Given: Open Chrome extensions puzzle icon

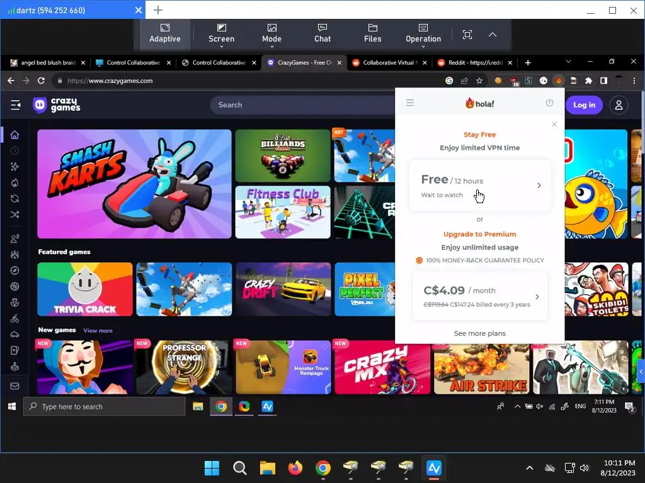Looking at the screenshot, I should (x=589, y=81).
